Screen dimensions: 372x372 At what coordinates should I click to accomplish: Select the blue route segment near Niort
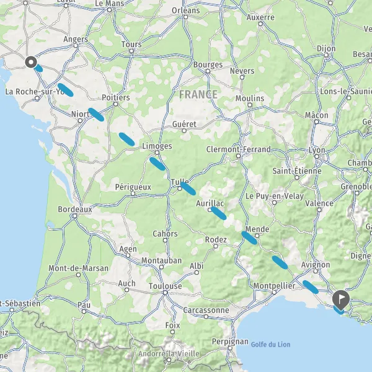pos(96,115)
